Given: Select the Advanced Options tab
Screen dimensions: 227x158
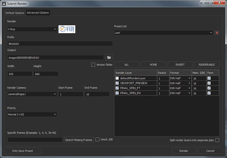Looking at the screenshot, I should 38,13.
